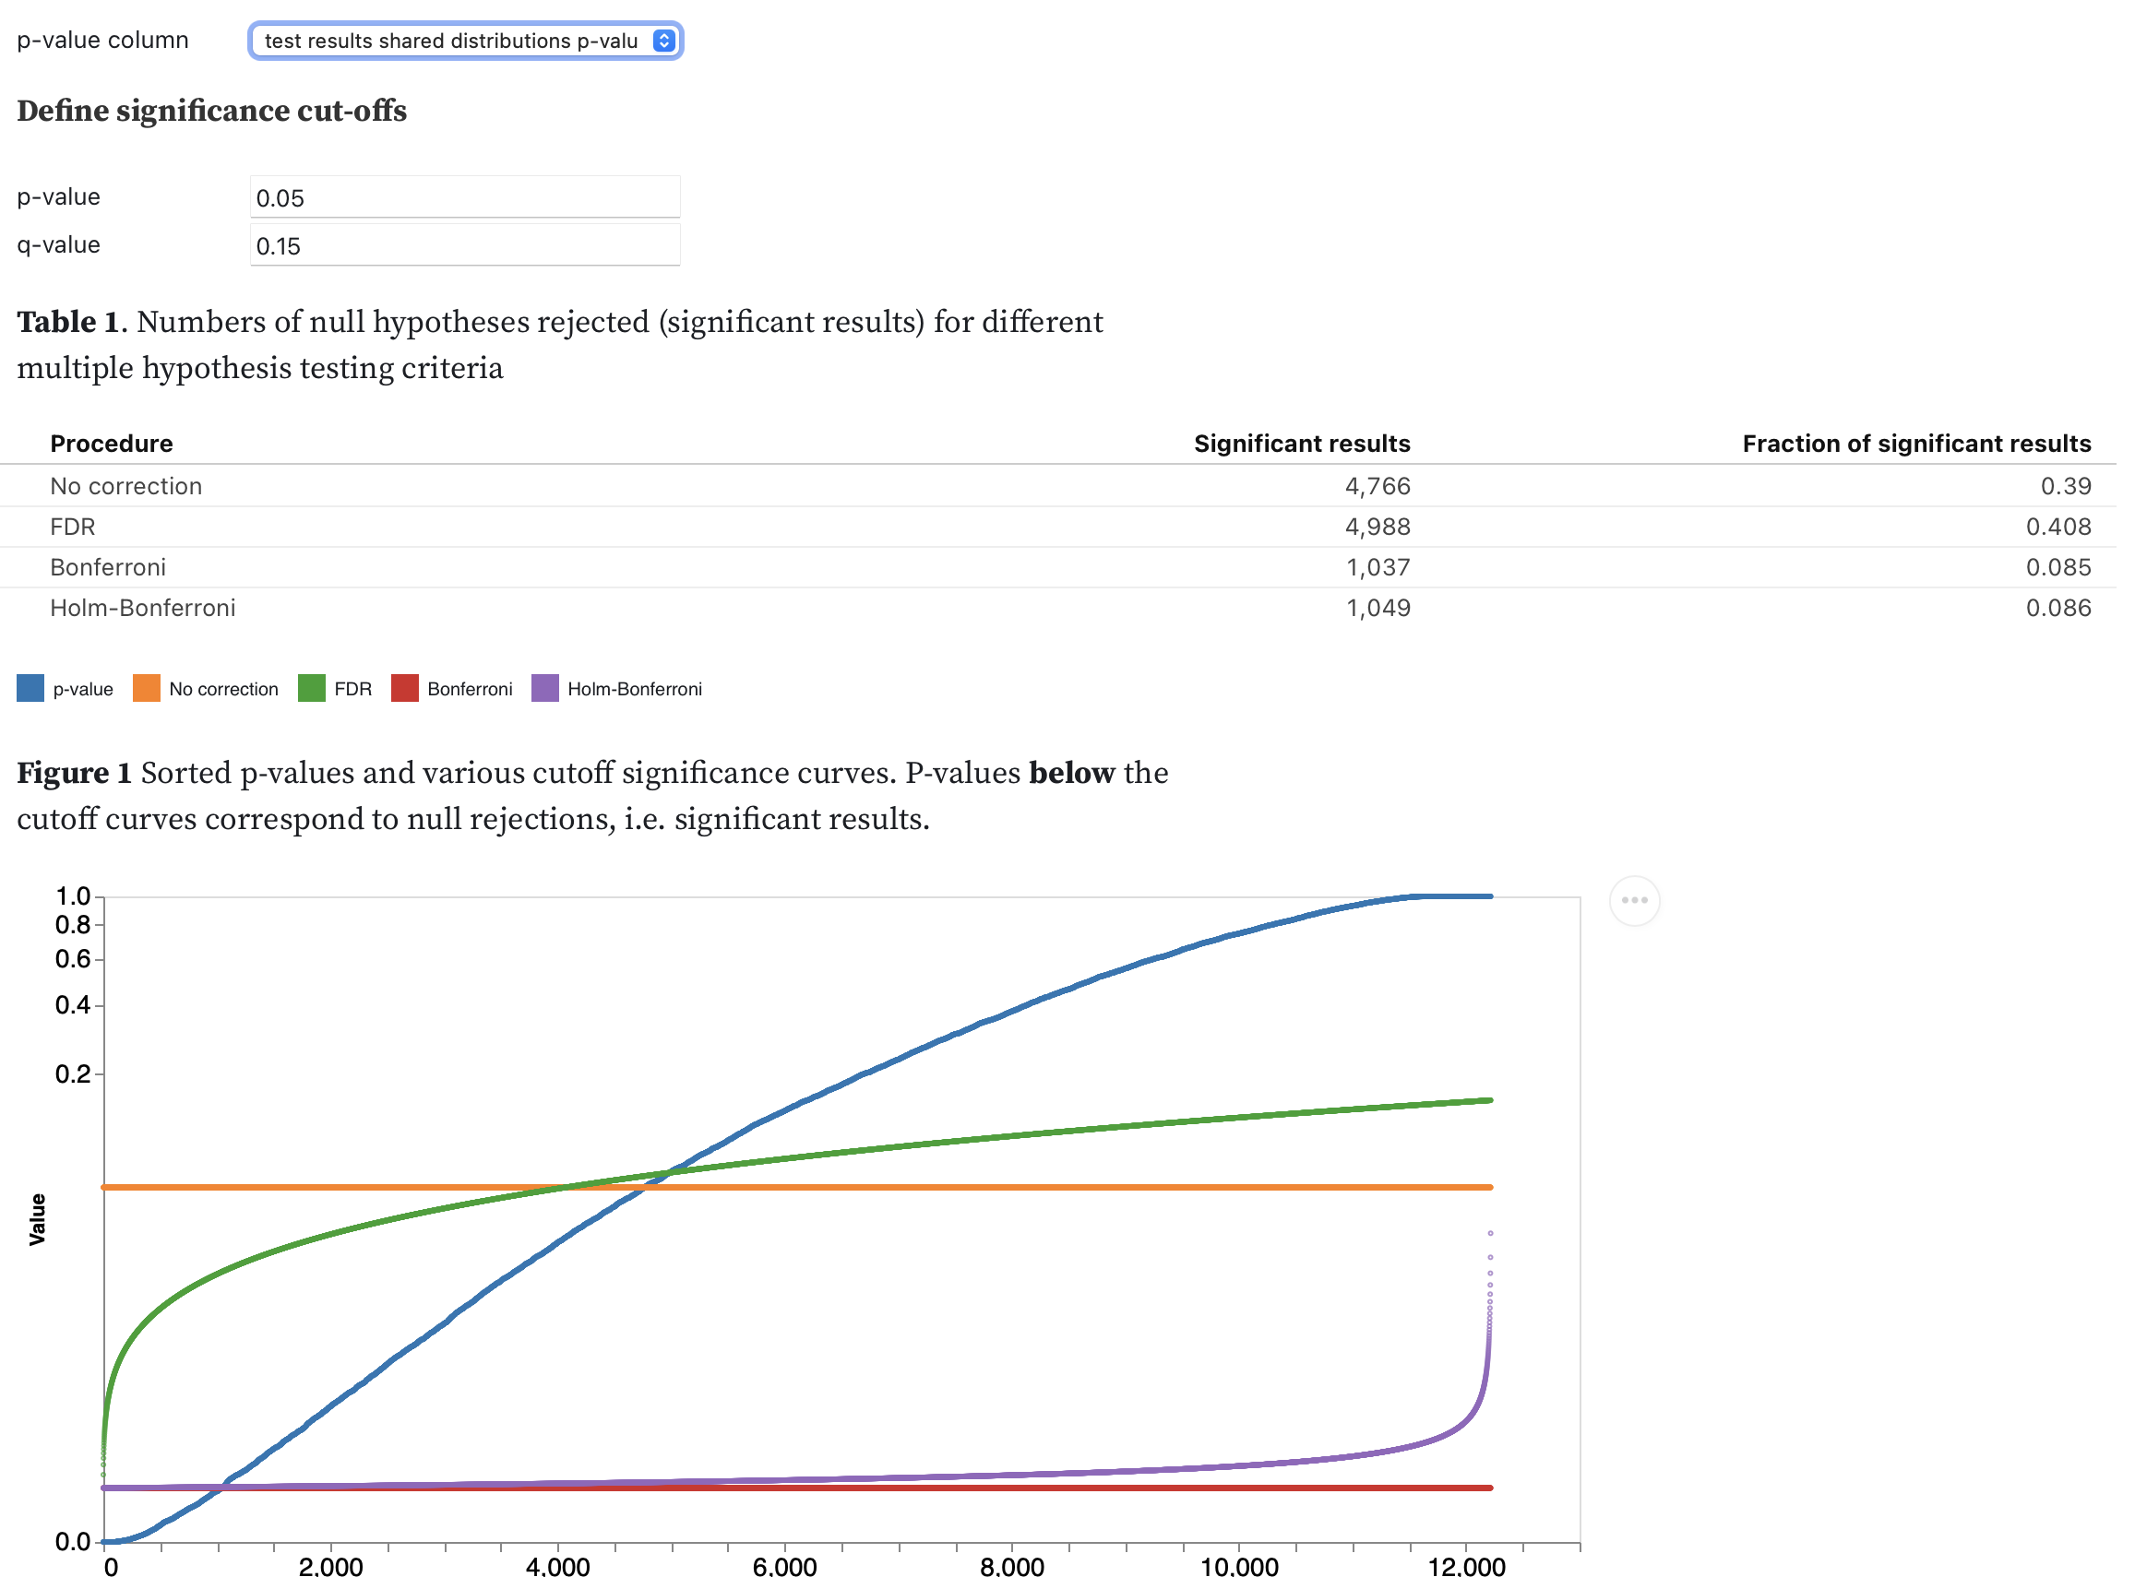
Task: Click the No correction legend label text
Action: click(223, 689)
